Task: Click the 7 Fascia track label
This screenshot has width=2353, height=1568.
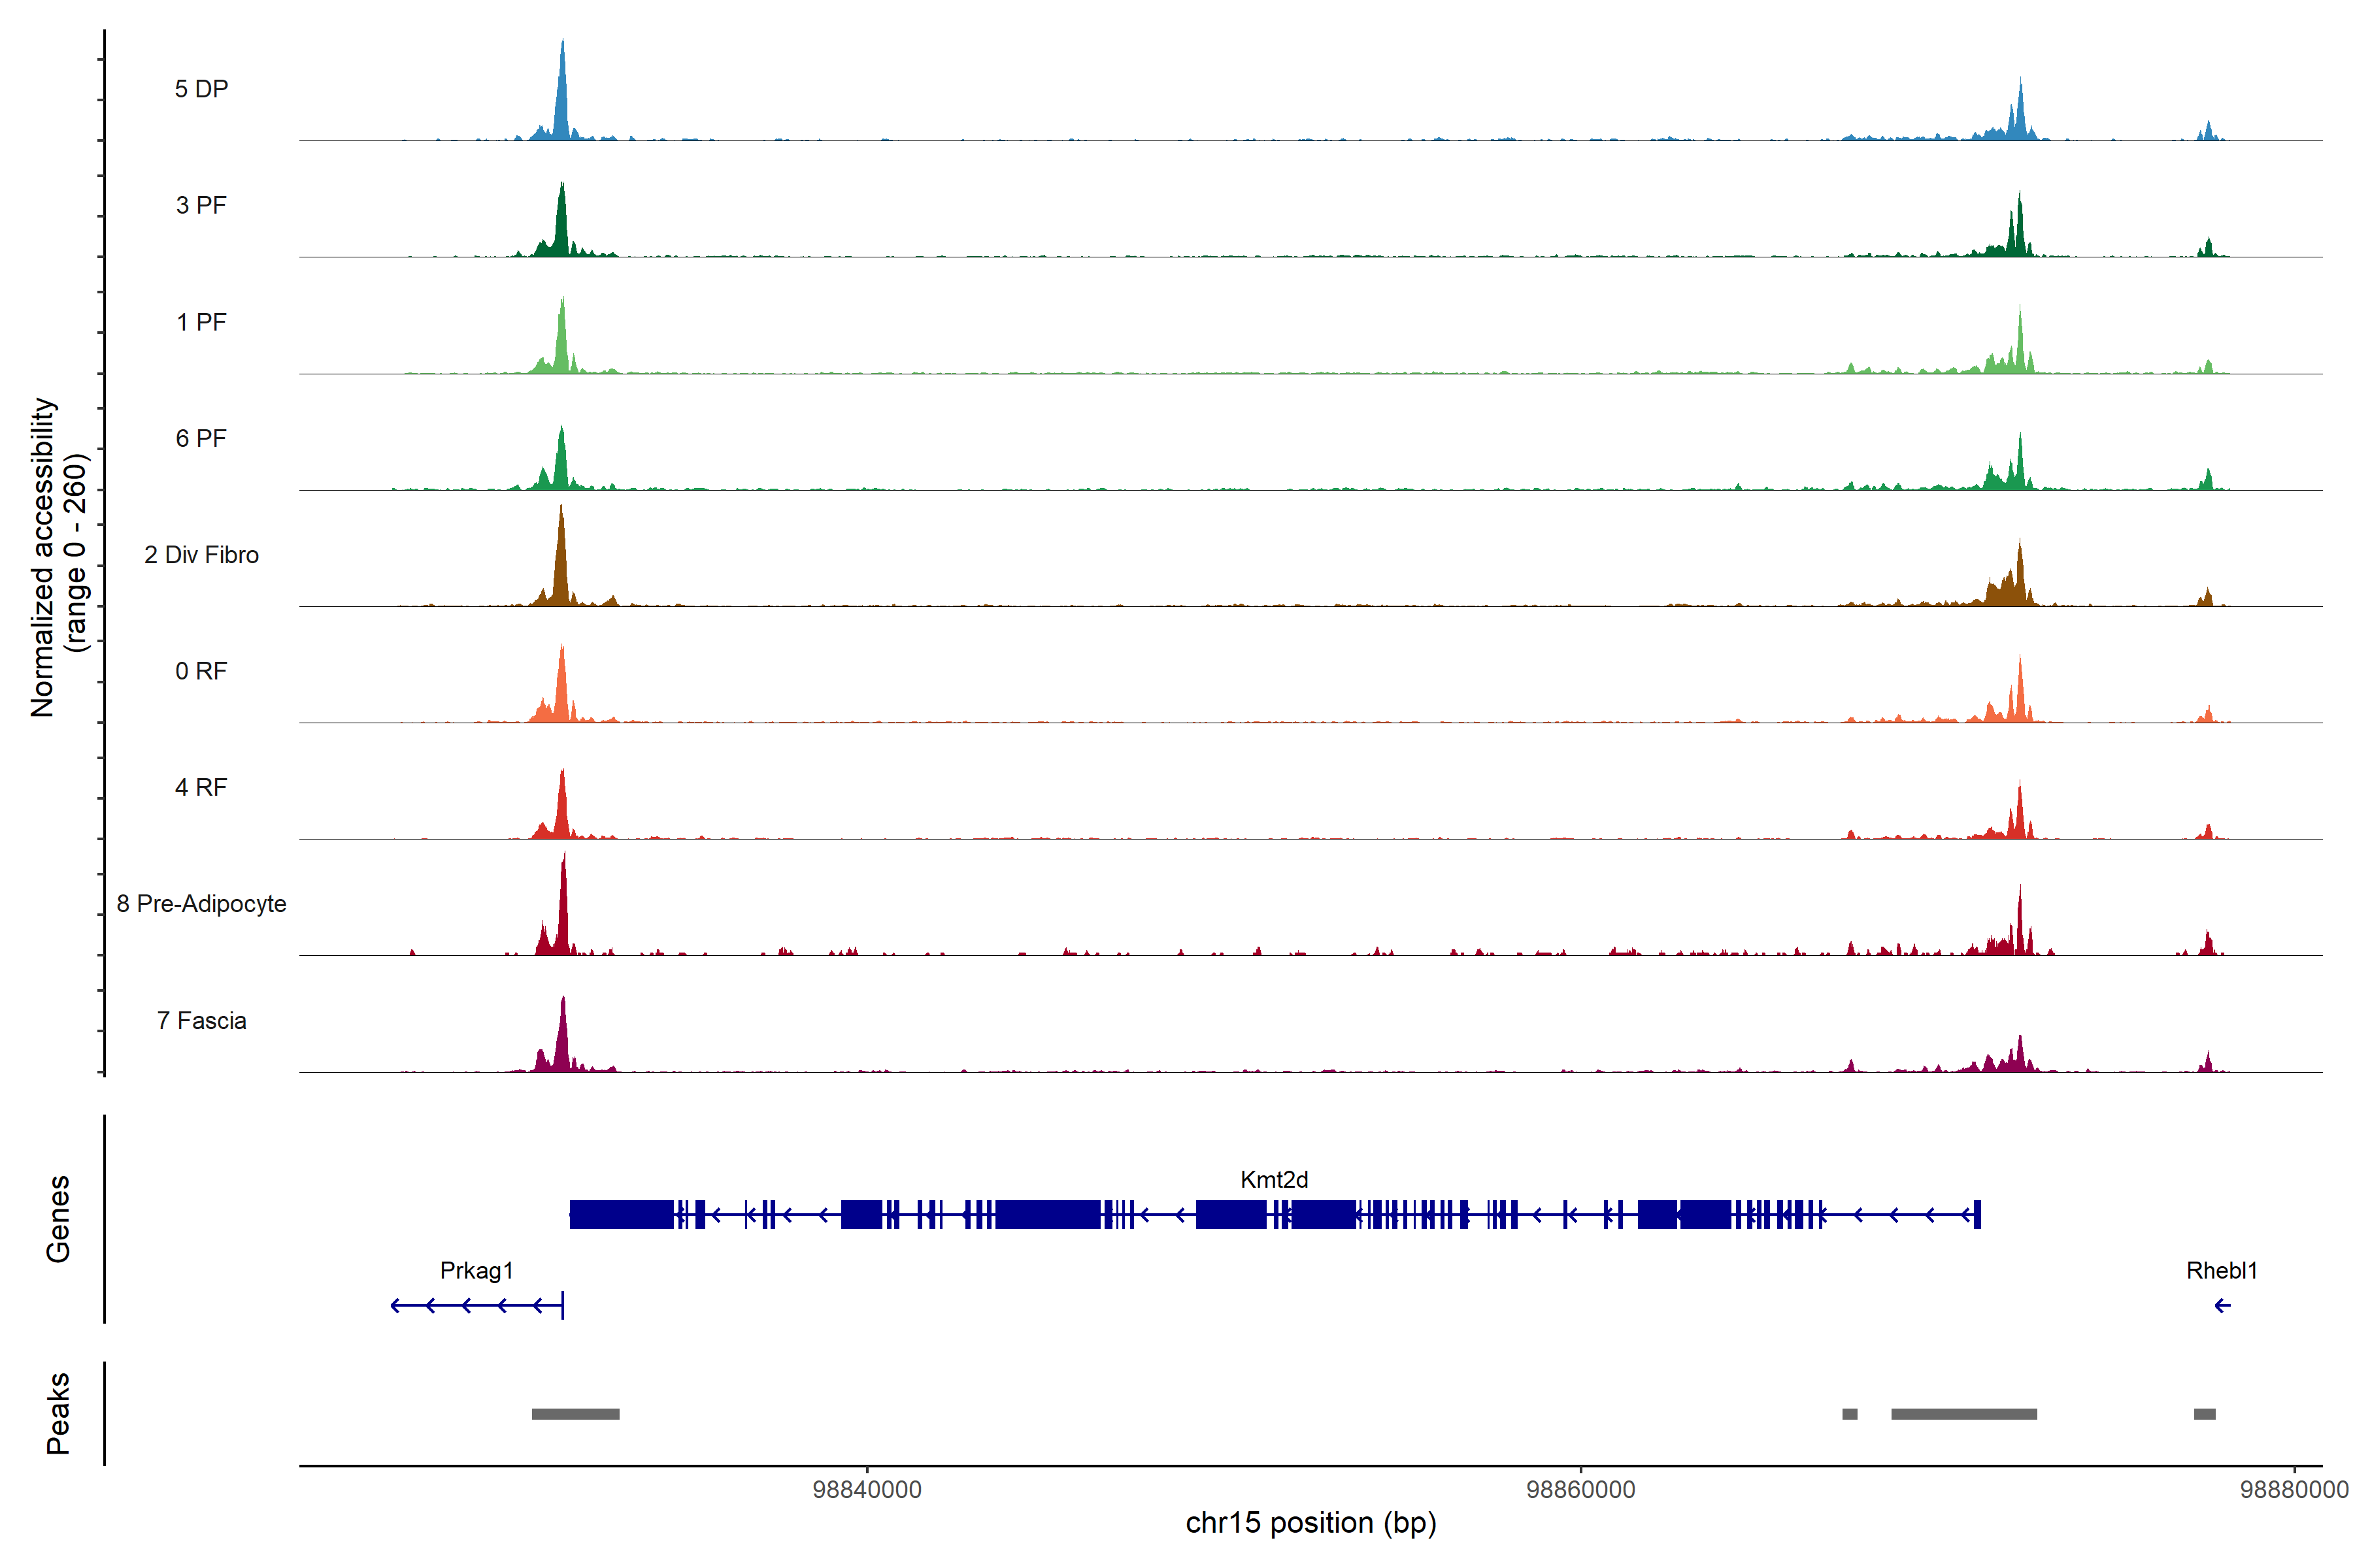Action: 201,1020
